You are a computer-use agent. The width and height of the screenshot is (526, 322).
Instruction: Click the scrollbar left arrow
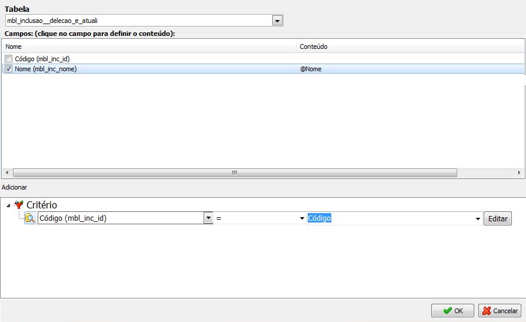tap(6, 172)
